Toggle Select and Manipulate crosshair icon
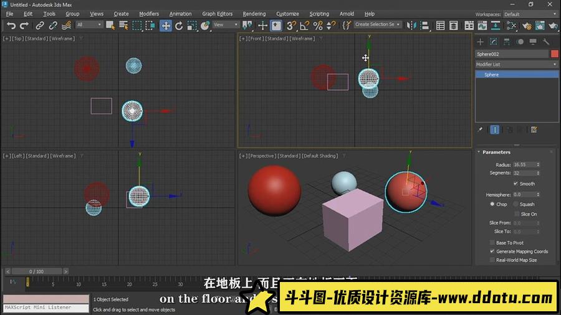 click(262, 26)
